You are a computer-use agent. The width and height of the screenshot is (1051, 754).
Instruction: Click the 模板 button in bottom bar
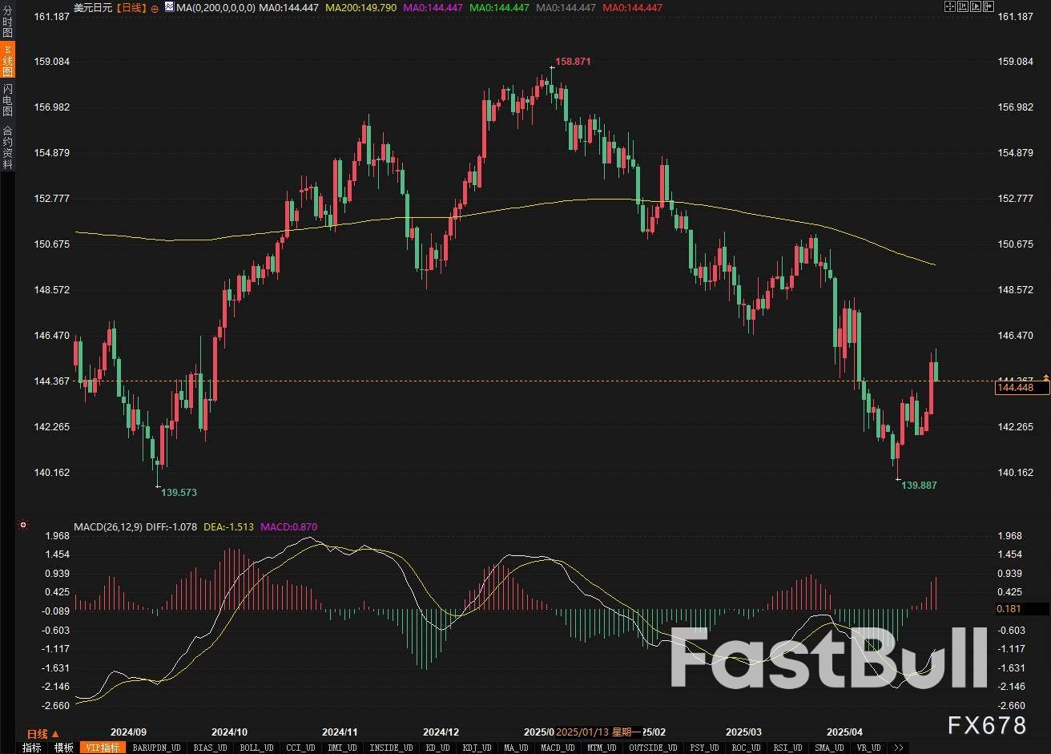[64, 748]
